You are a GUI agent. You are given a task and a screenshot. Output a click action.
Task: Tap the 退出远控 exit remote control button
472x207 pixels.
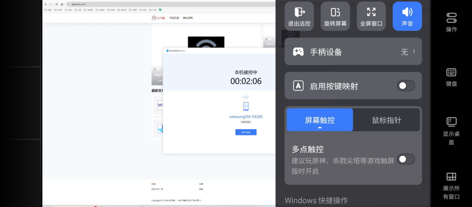coord(299,16)
